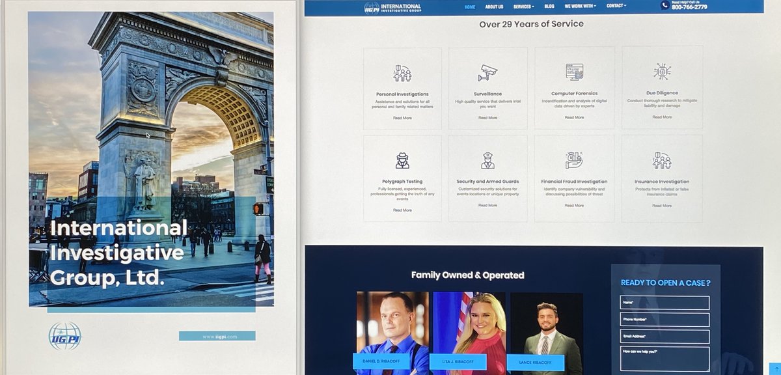Click the Insurance Investigation icon

pos(662,160)
